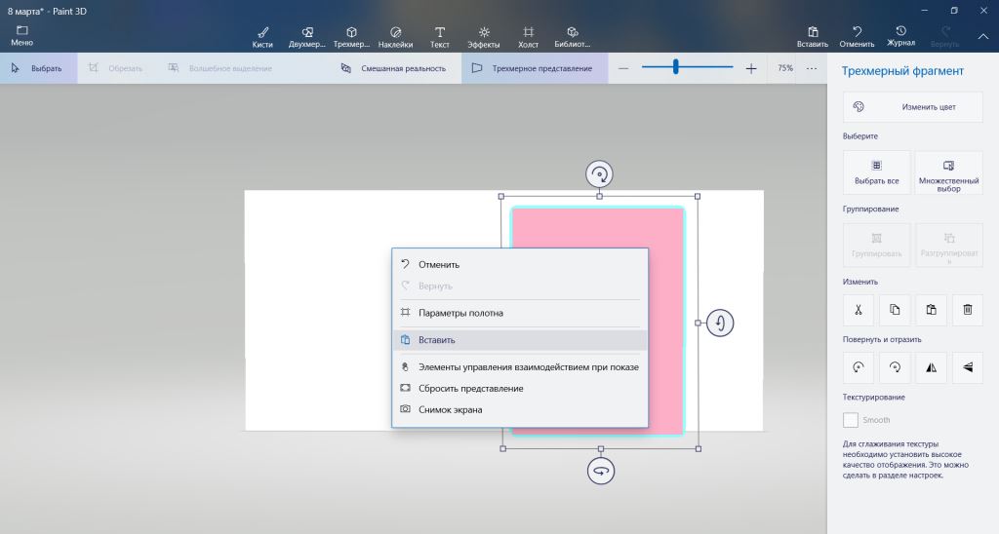The height and width of the screenshot is (534, 999).
Task: Click the Холст (Canvas) icon
Action: tap(528, 37)
